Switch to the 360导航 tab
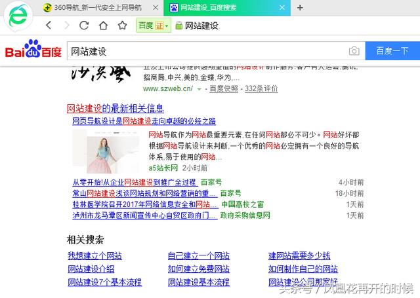Screen dimensions: 420x298 (98, 8)
